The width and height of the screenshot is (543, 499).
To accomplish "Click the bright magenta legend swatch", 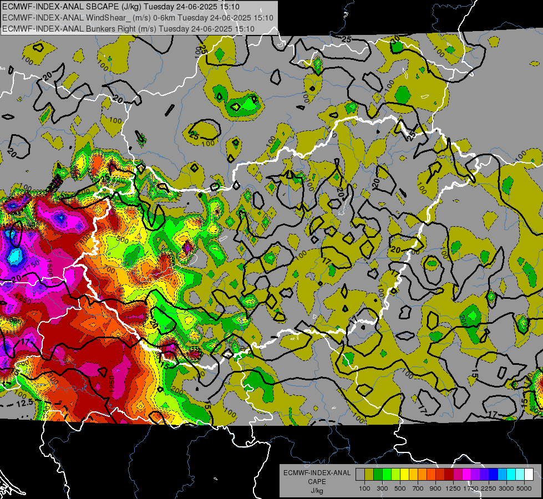I will pyautogui.click(x=467, y=475).
